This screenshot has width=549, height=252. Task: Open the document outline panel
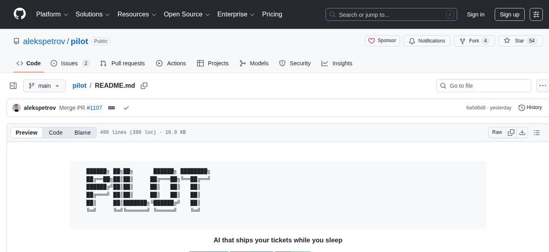coord(536,132)
